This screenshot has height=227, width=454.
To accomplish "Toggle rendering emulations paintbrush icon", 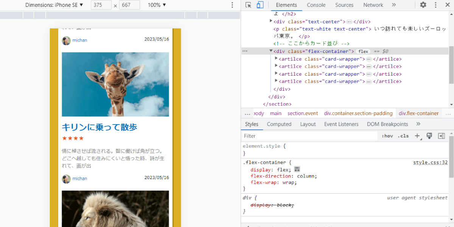I will point(429,136).
